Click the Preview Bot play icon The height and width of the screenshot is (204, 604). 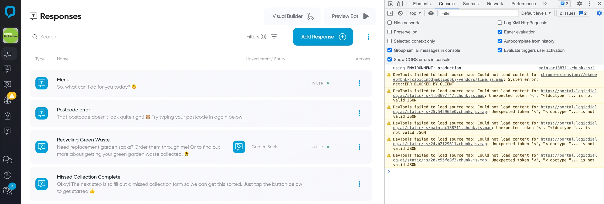[x=366, y=16]
